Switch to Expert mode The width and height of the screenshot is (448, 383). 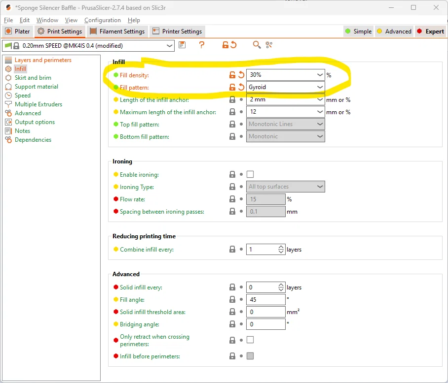tap(430, 32)
